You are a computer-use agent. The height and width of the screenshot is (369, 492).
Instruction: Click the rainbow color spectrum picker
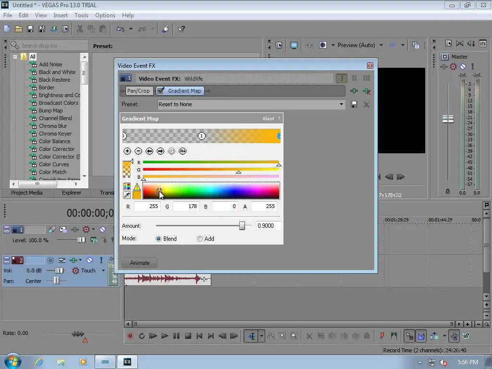coord(211,191)
